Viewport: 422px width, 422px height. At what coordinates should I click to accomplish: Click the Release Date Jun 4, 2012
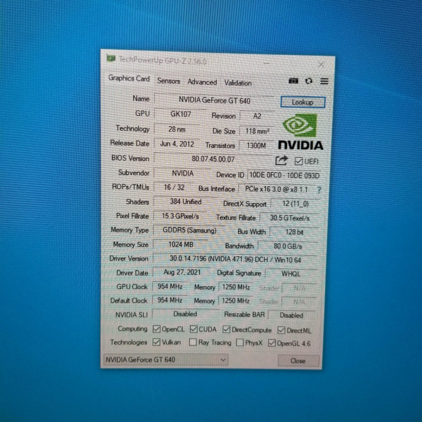coord(177,144)
